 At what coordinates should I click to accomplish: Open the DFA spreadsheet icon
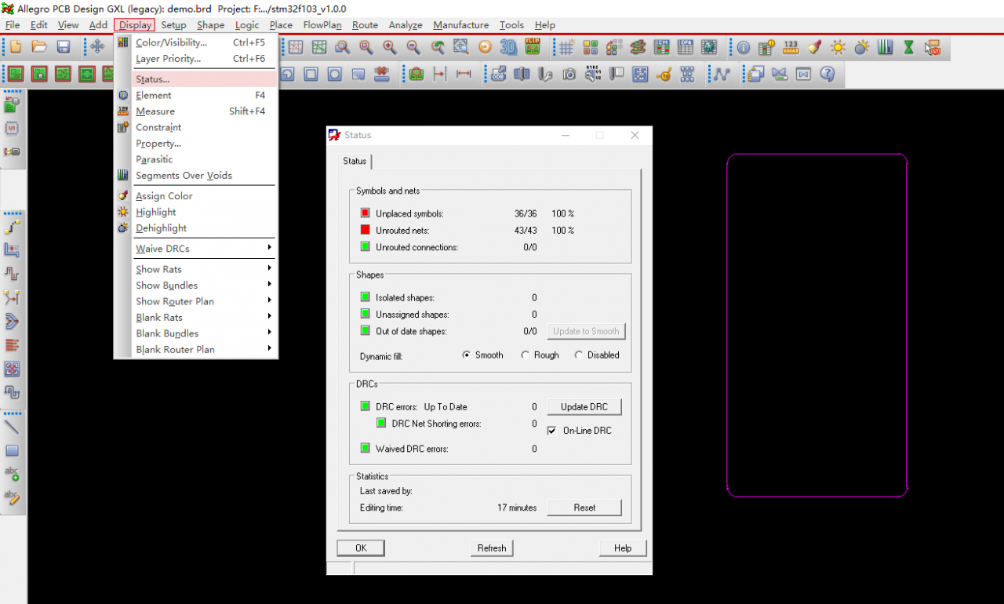point(685,47)
